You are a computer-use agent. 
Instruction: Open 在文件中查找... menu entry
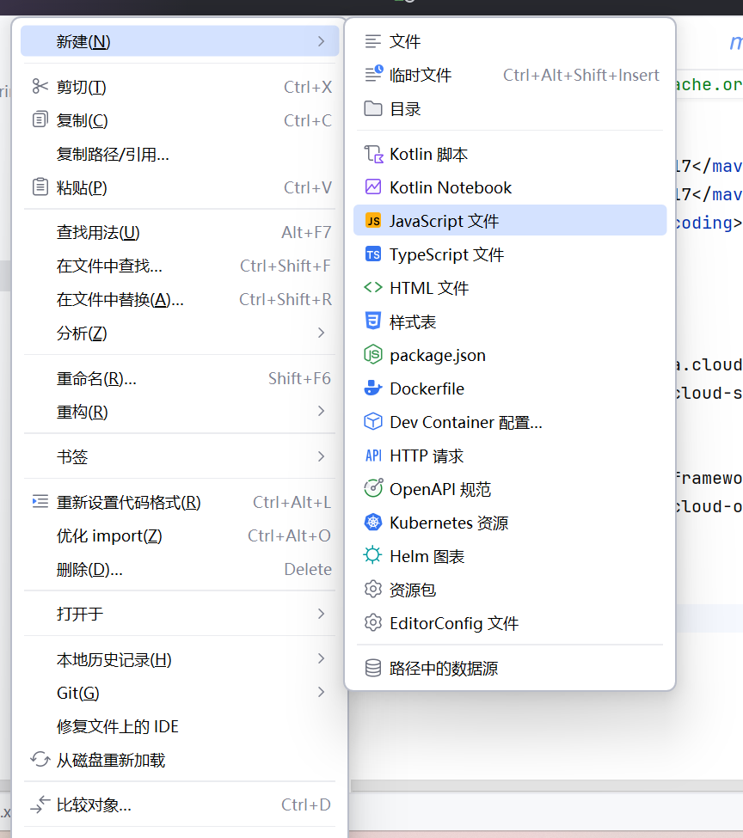tap(180, 266)
